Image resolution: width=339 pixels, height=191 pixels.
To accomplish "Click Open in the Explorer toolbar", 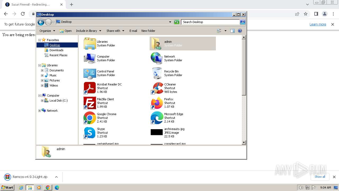I will 66,31.
